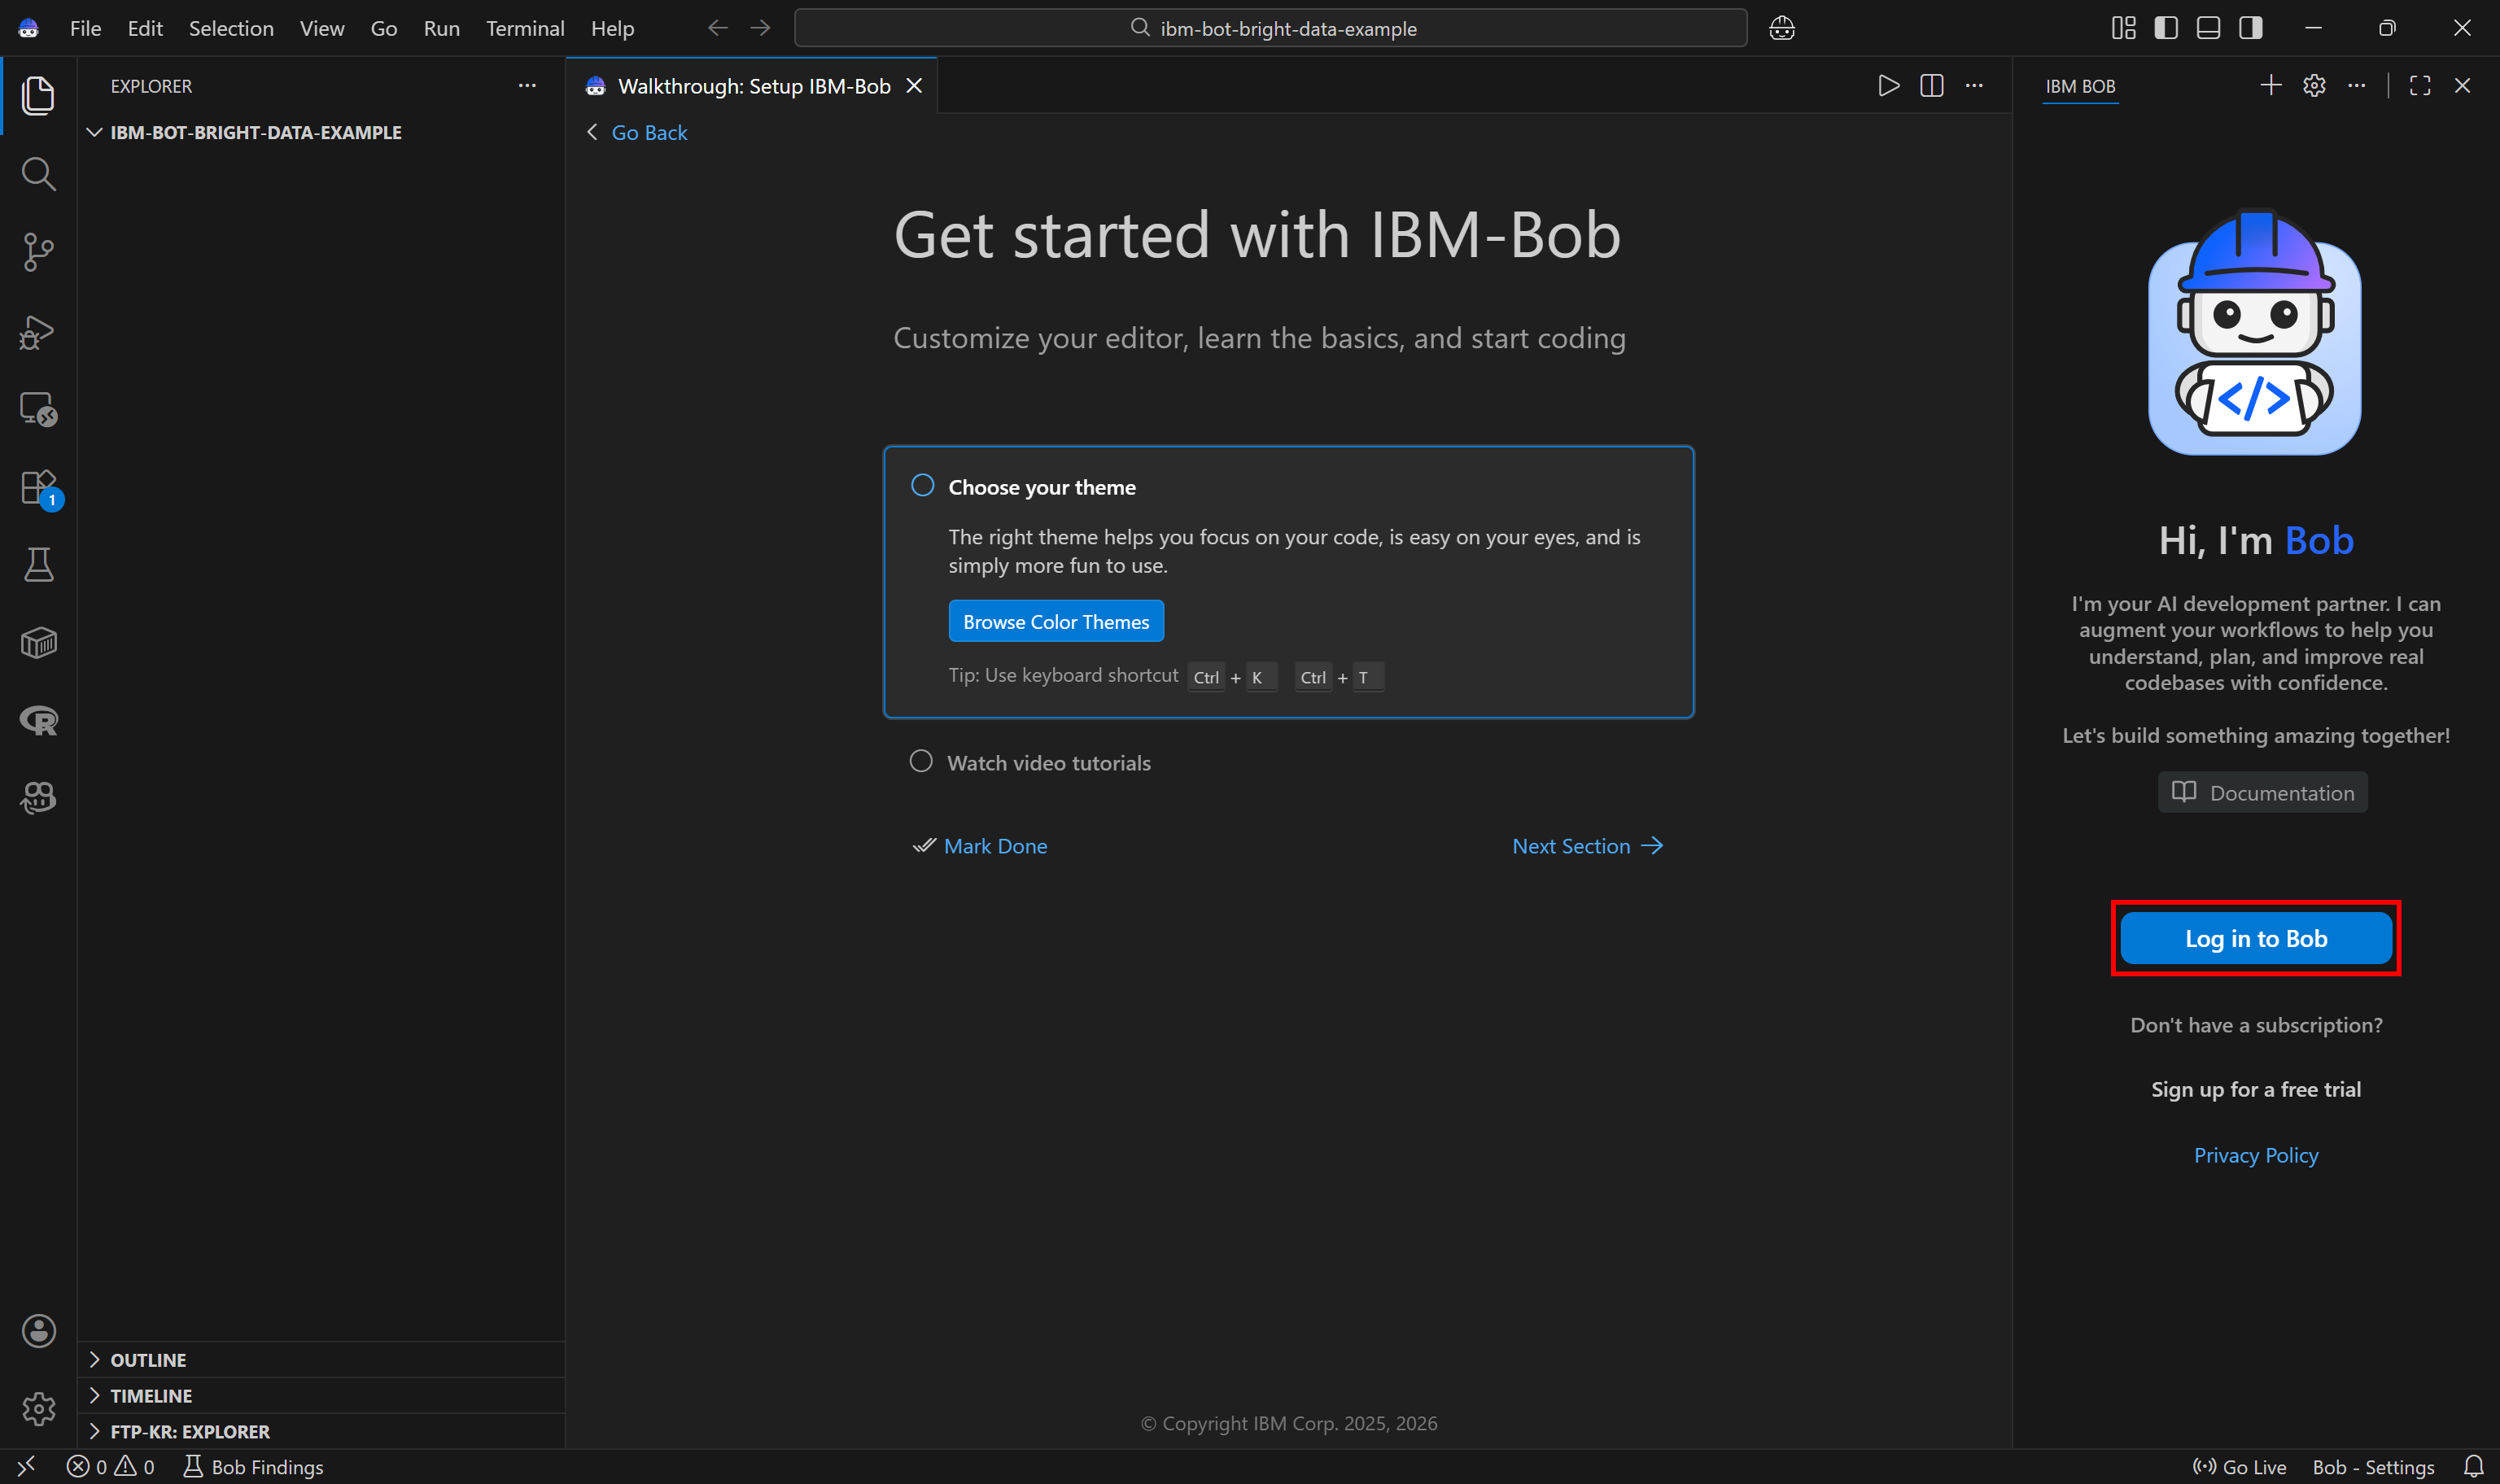Close the Walkthrough: Setup IBM-Bob tab
The height and width of the screenshot is (1484, 2500).
914,86
